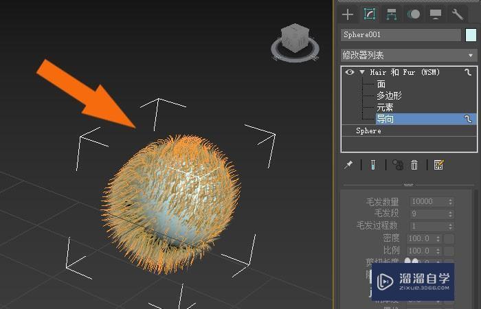The image size is (481, 309).
Task: Open the Utilities wrench tab
Action: click(457, 14)
